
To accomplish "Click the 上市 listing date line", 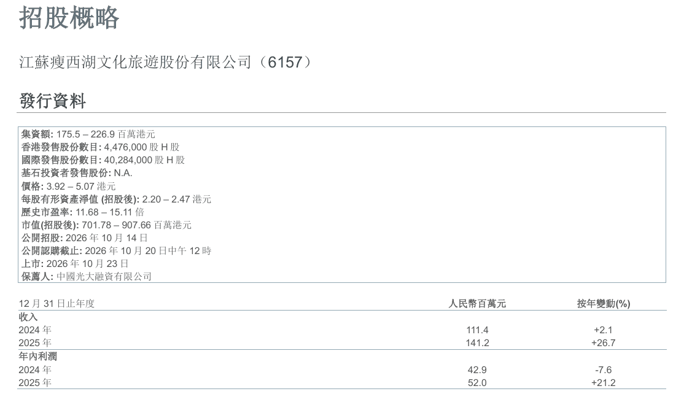I will pos(75,263).
